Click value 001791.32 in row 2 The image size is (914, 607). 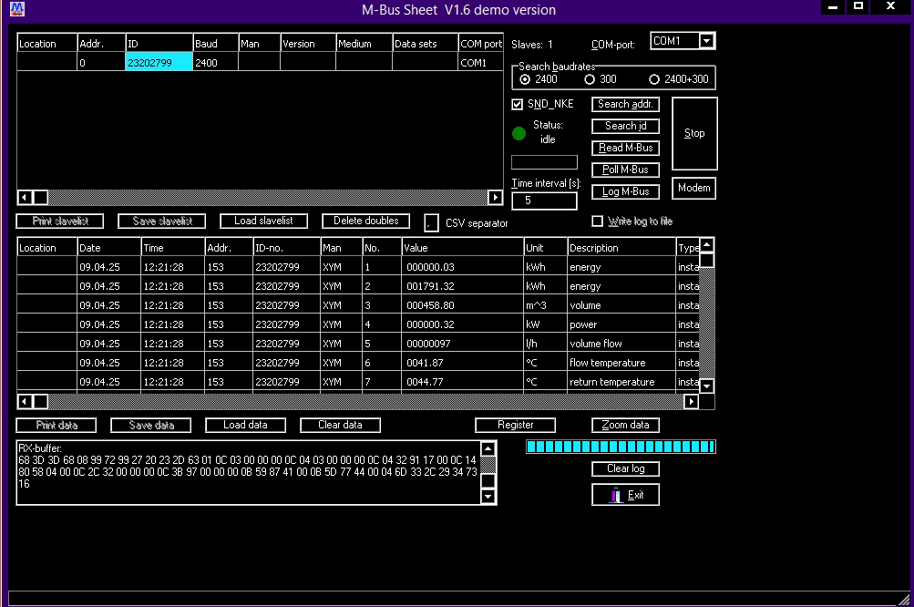pos(462,286)
